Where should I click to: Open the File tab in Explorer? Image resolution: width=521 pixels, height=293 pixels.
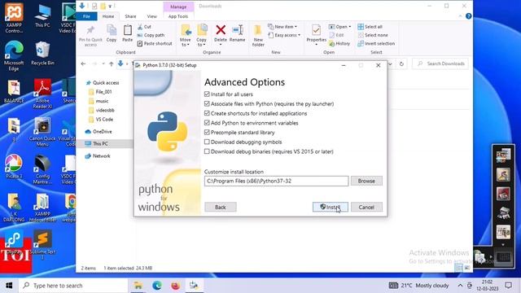tap(86, 16)
